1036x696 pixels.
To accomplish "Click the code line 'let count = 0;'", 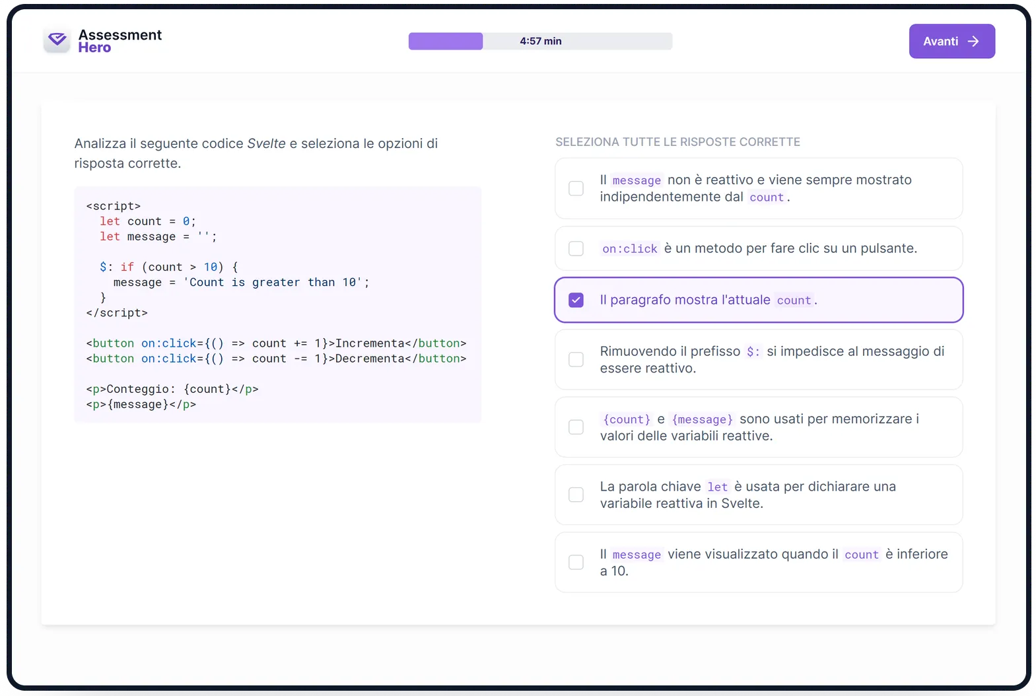I will point(148,221).
